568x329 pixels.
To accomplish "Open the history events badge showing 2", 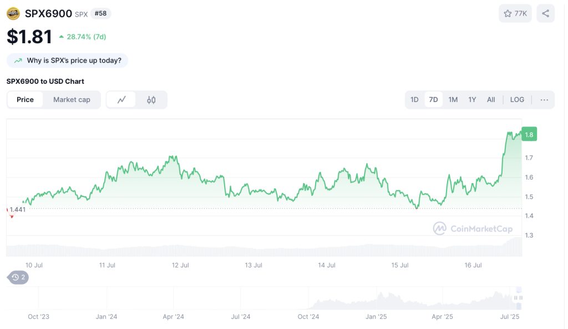I will click(18, 277).
